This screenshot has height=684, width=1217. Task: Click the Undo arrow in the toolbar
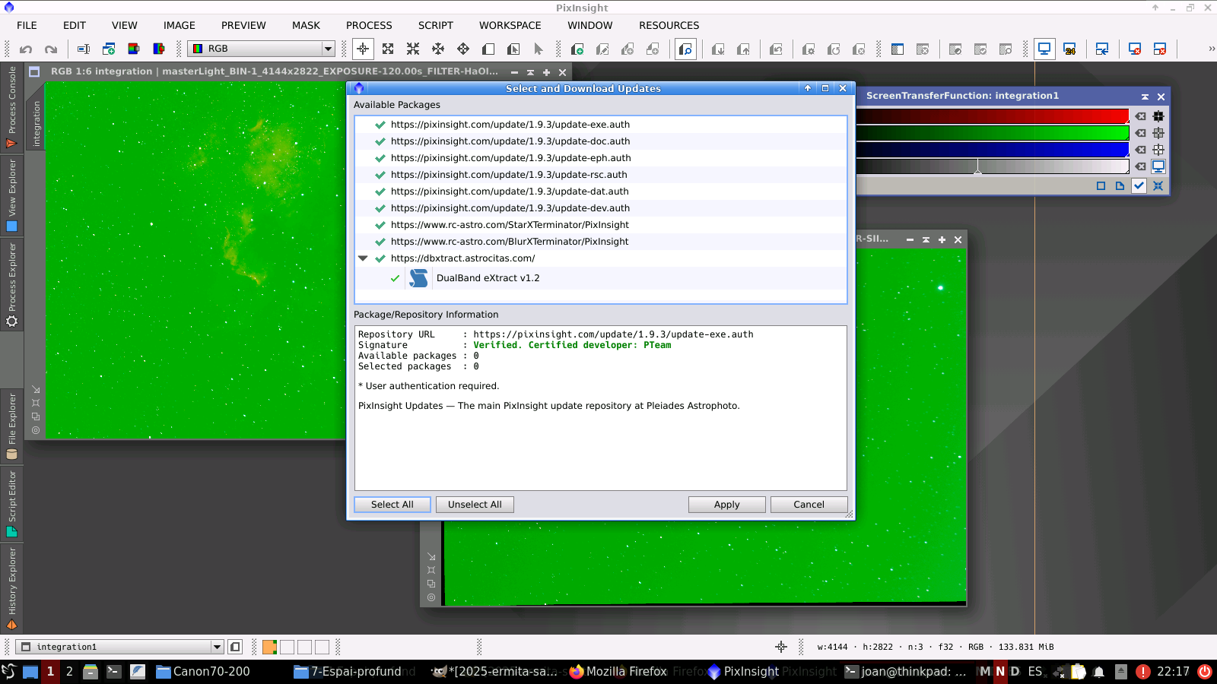(26, 49)
